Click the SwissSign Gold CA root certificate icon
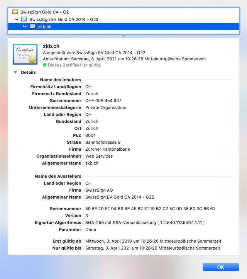 [x=15, y=12]
